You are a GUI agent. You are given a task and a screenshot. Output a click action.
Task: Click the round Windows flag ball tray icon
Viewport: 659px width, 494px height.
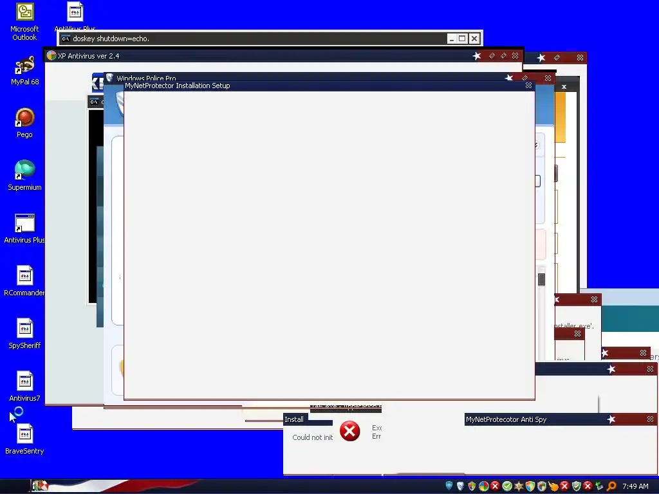pos(484,486)
